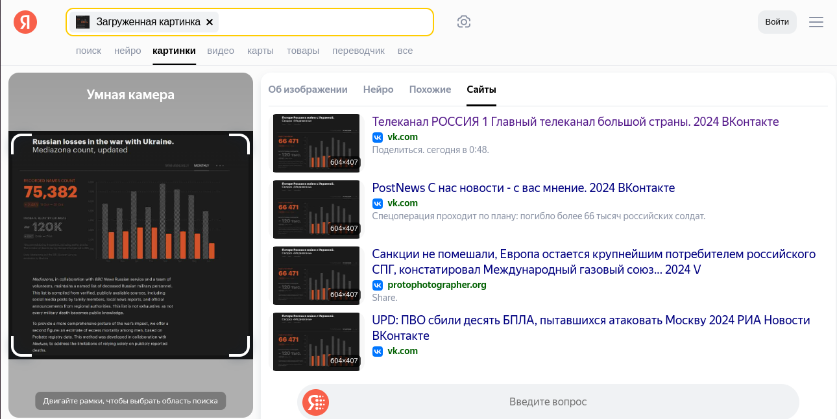Focus the Введите вопрос input field
837x419 pixels.
(x=548, y=402)
